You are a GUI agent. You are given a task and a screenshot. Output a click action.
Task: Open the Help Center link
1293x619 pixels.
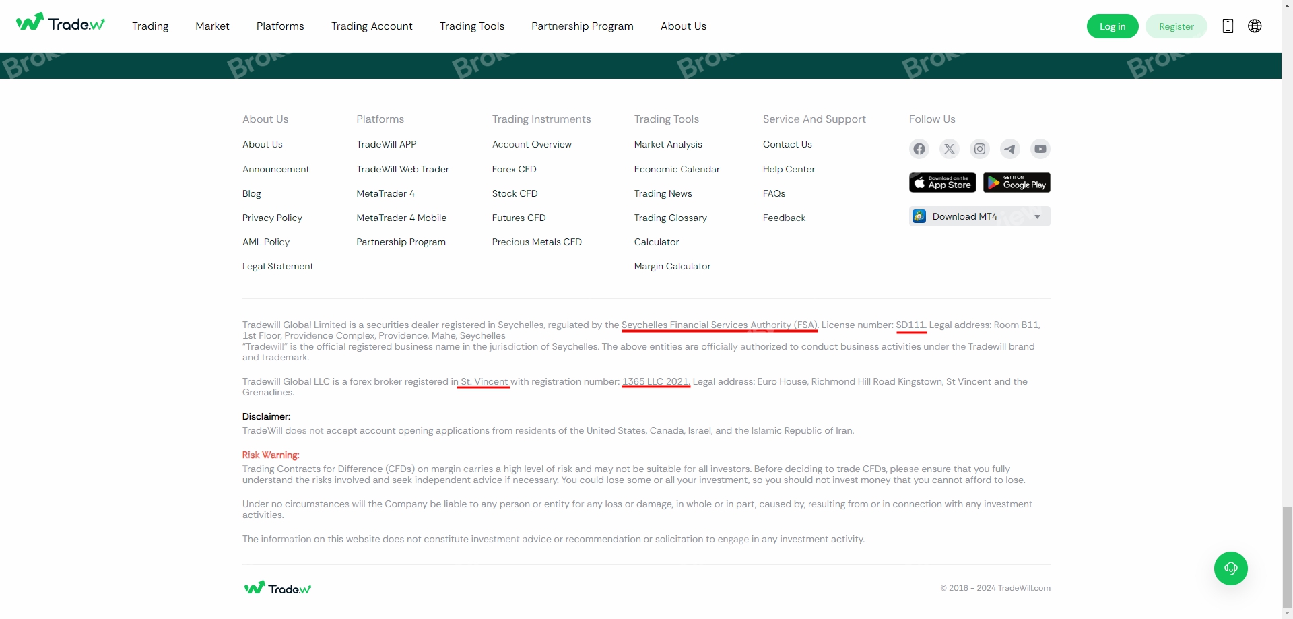(789, 169)
